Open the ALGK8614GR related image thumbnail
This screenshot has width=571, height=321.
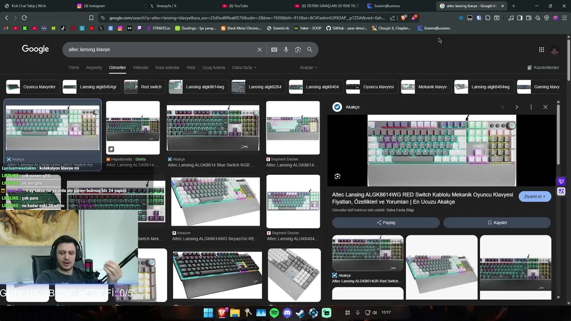(368, 253)
